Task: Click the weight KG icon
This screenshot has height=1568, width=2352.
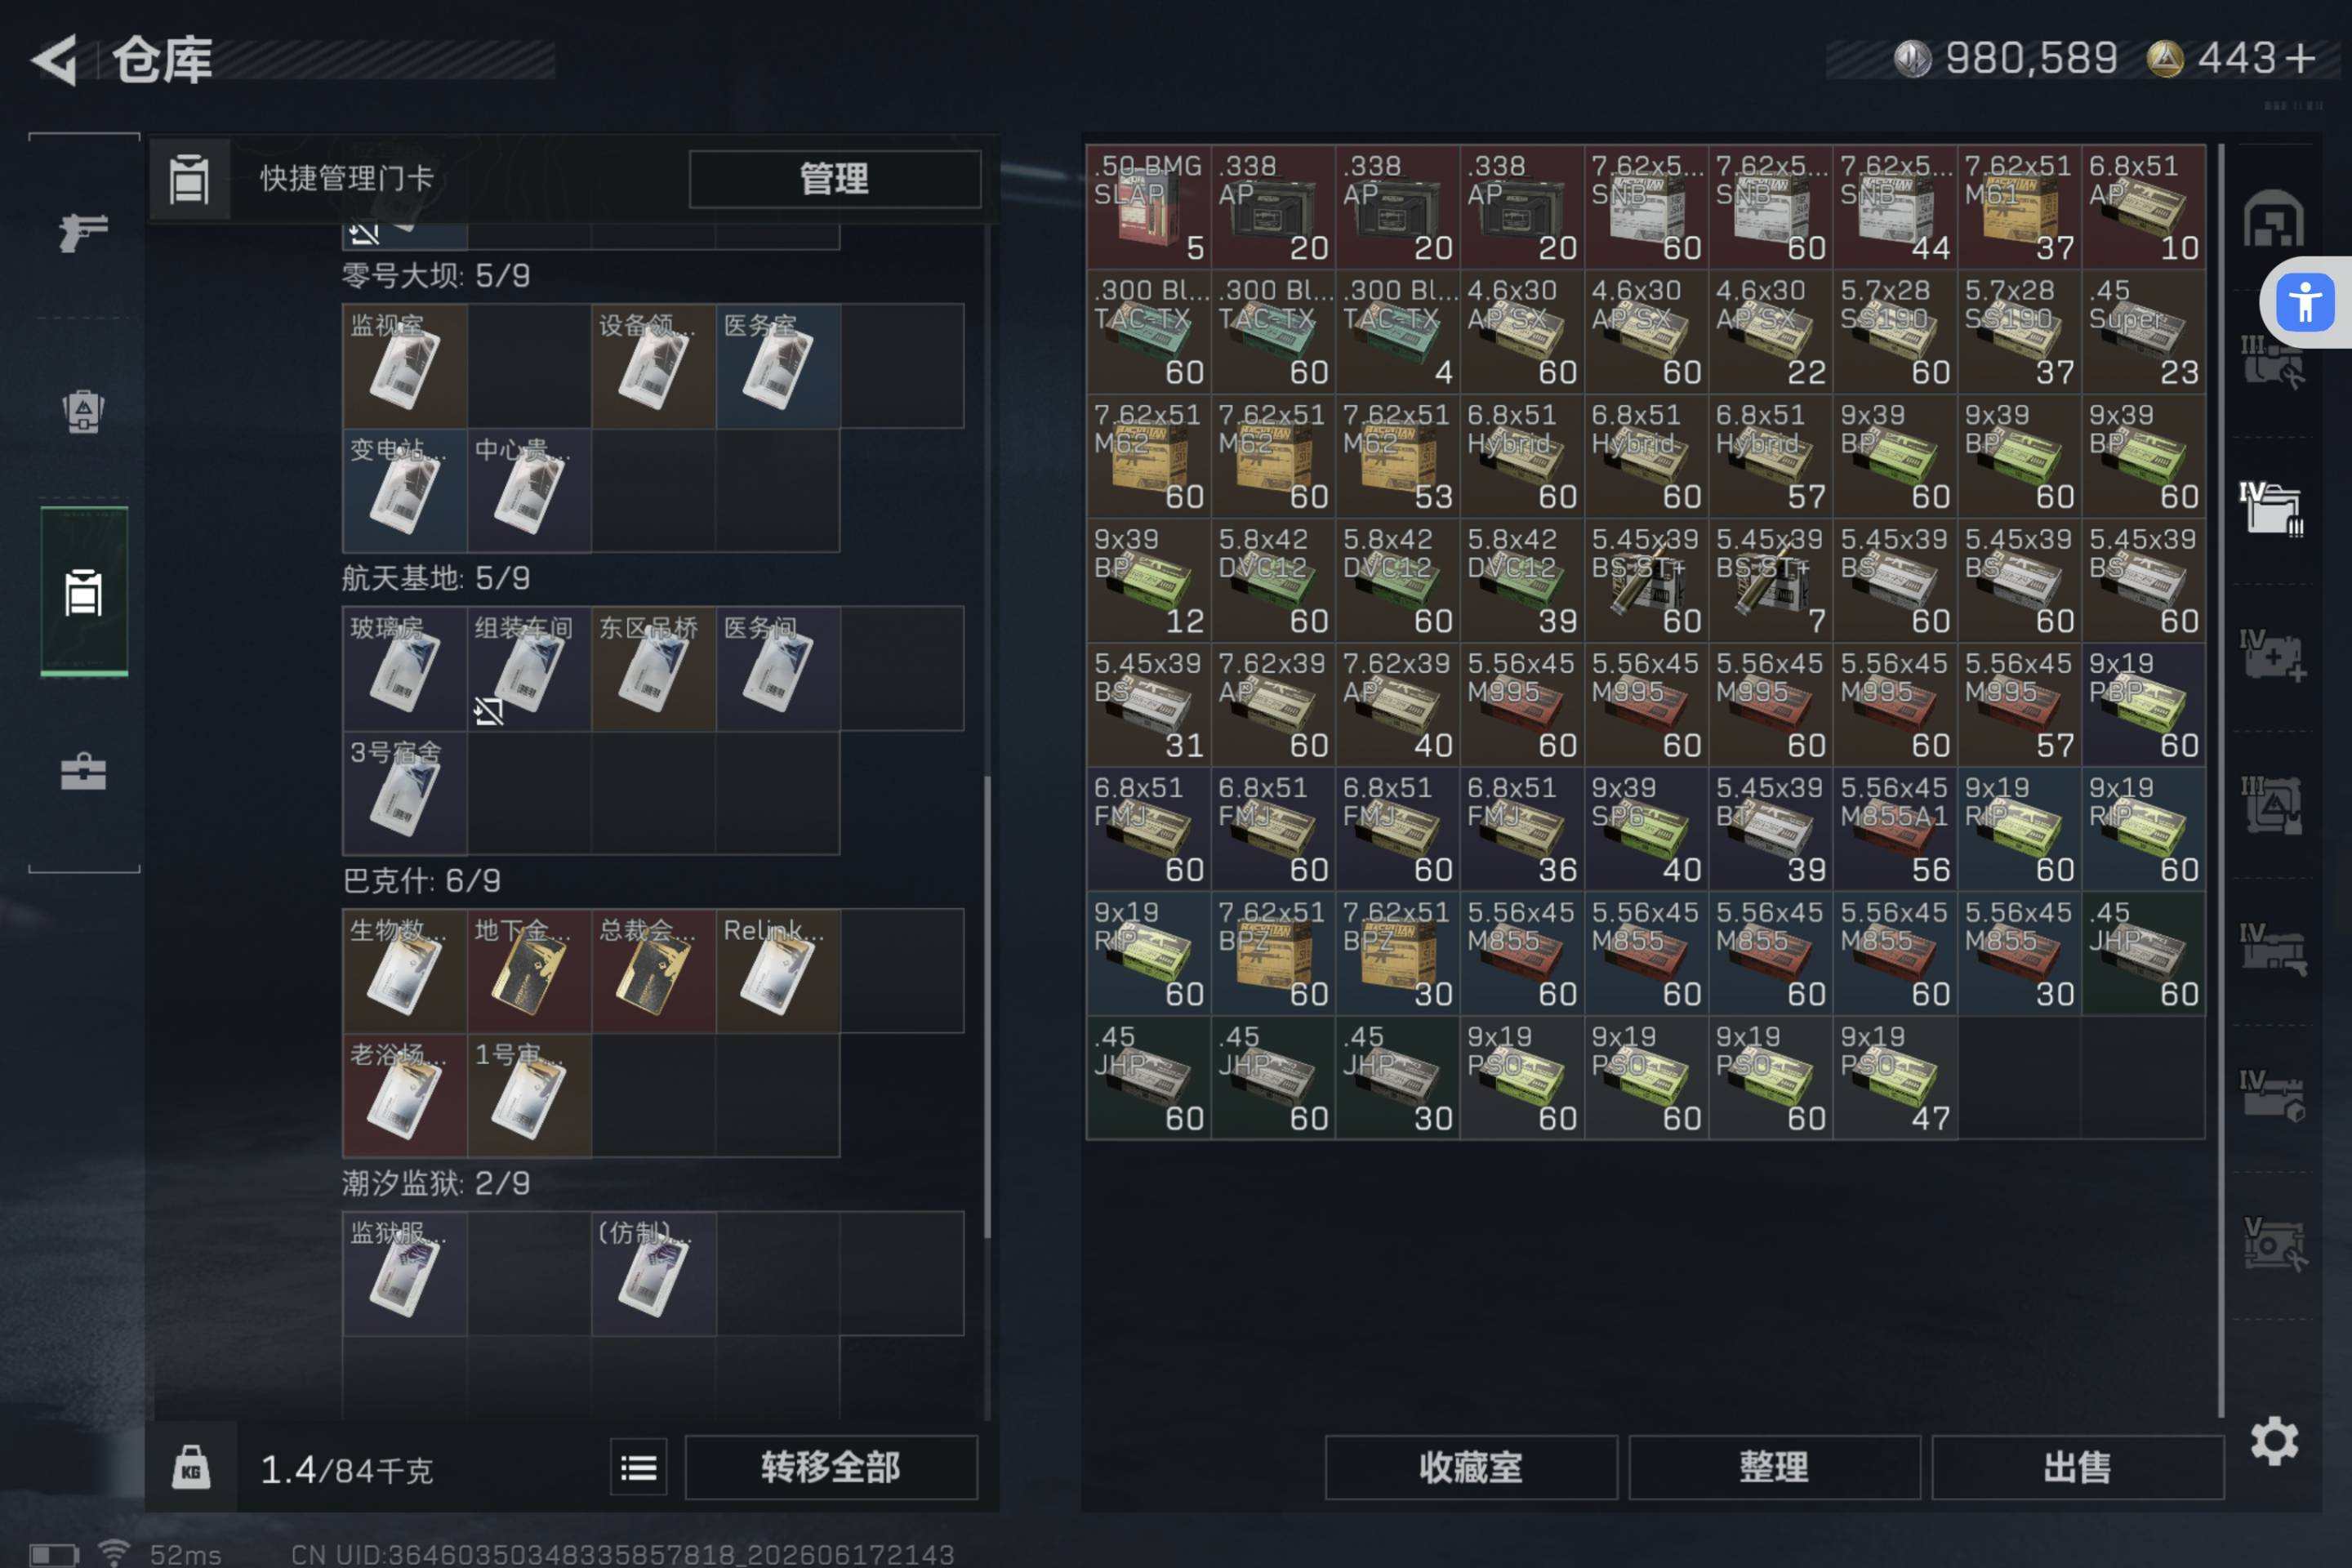Action: [191, 1468]
